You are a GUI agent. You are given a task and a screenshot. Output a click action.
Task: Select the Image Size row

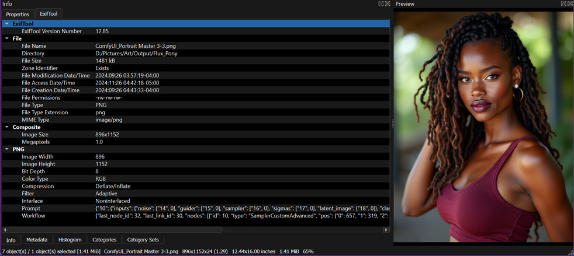pyautogui.click(x=196, y=134)
